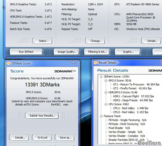Collapse the HDR/SM3.0 Score: 6146 node
Image resolution: width=162 pixels, height=146 pixels.
tap(106, 92)
